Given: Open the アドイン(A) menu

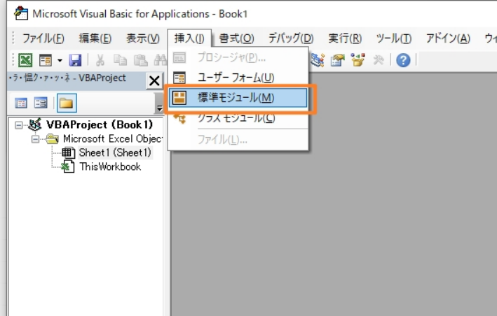Looking at the screenshot, I should click(448, 38).
